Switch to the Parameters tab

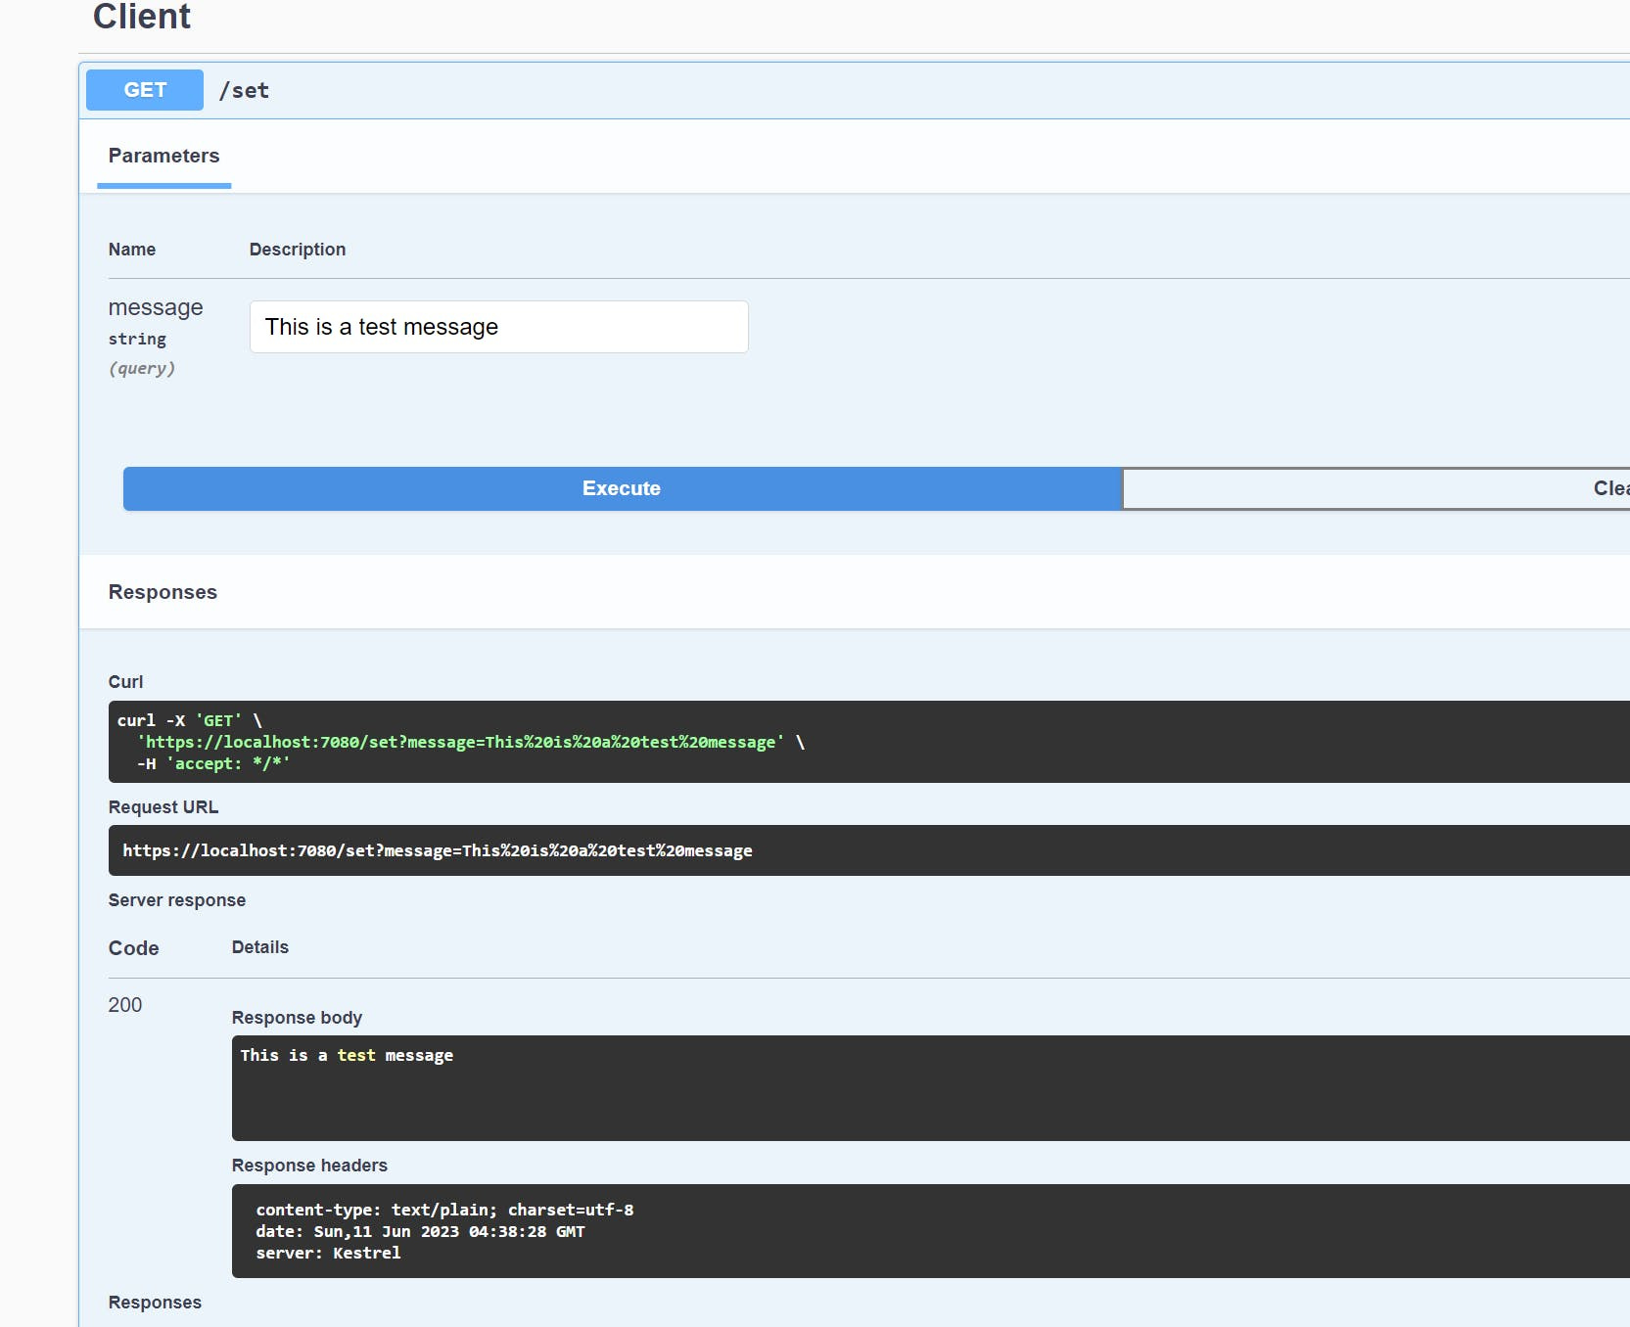(163, 156)
